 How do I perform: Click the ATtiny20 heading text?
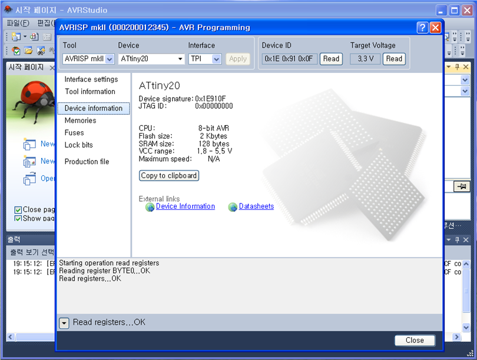[159, 86]
